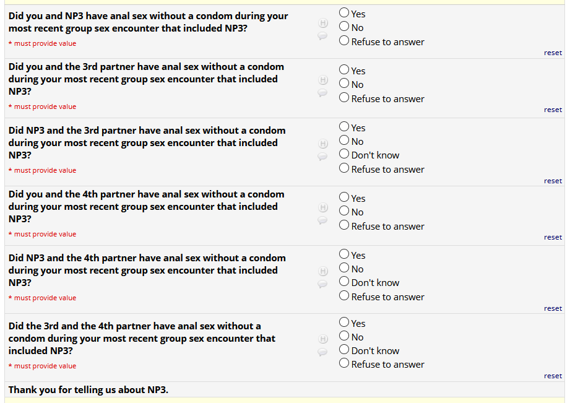View history icon for 'you and the 4th partner' question
Viewport: 570px width, 403px height.
322,207
